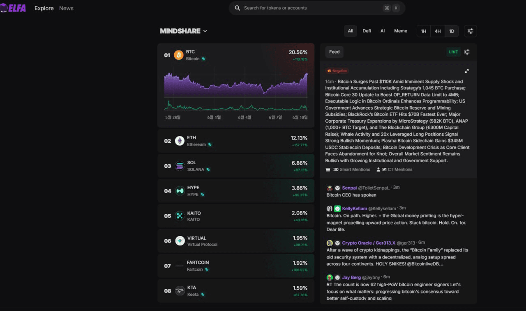
Task: Click the HYPE coin icon
Action: (x=180, y=191)
